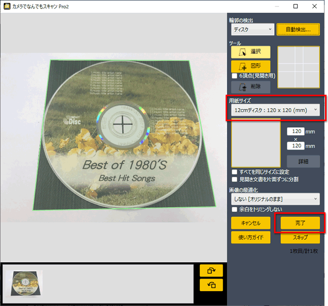Click the スキップ skip button
Viewport: 328px width, 306px height.
300,237
